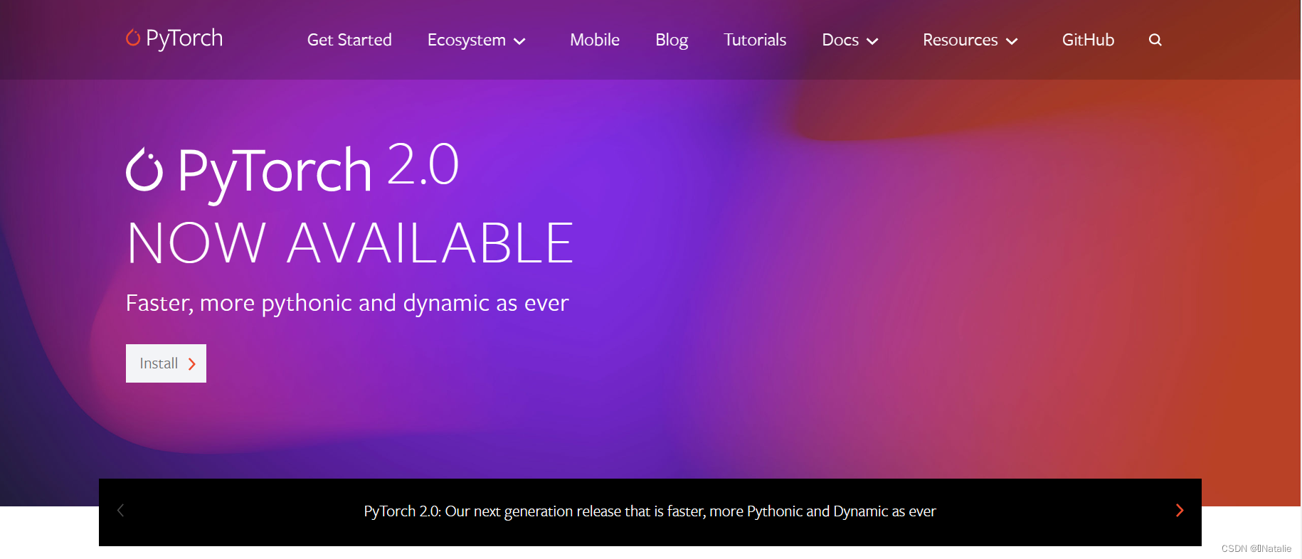The width and height of the screenshot is (1302, 559).
Task: Go to the previous banner with the left arrow
Action: click(121, 511)
